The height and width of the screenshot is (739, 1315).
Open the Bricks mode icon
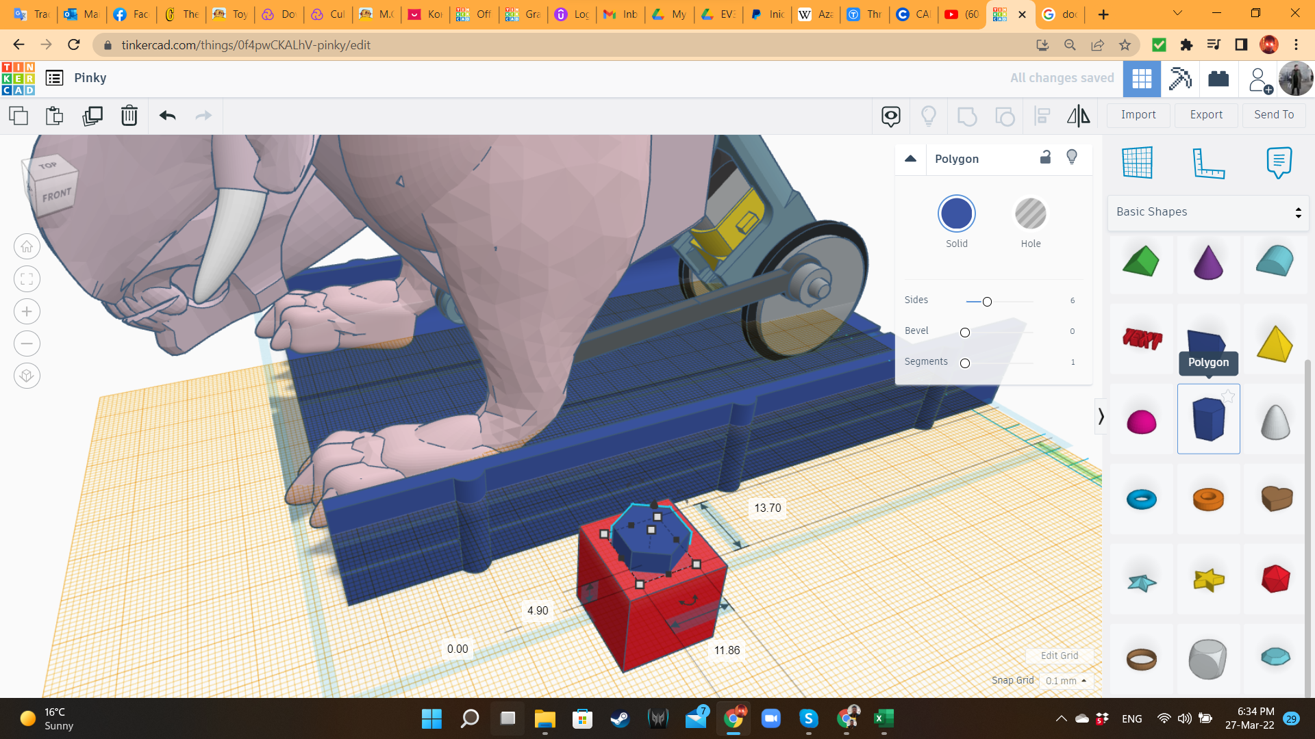(1218, 79)
